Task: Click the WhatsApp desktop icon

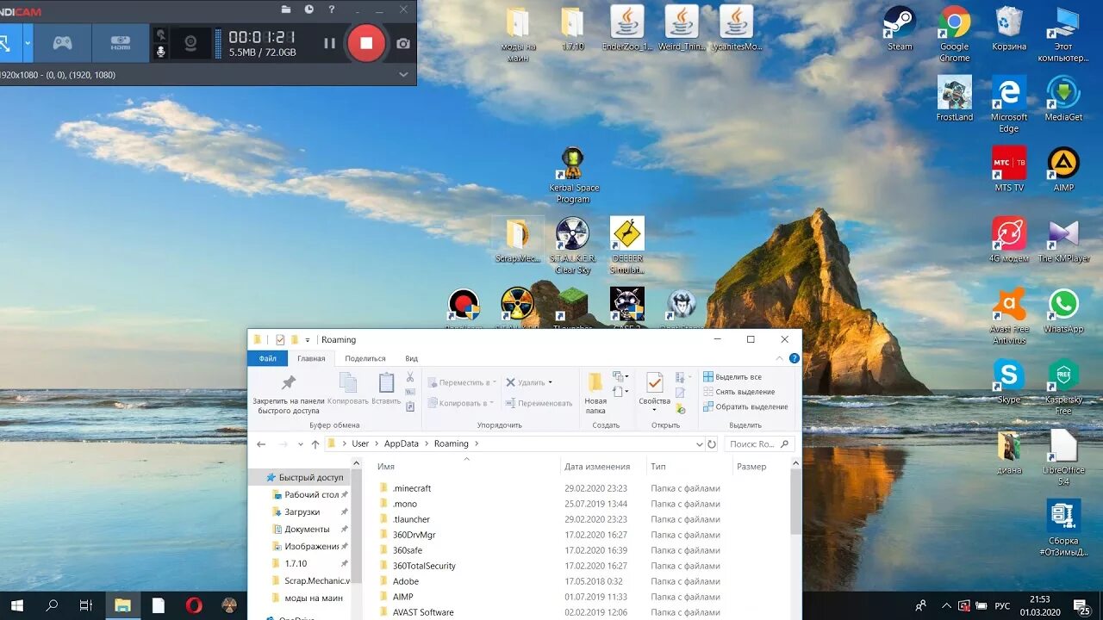Action: tap(1063, 310)
